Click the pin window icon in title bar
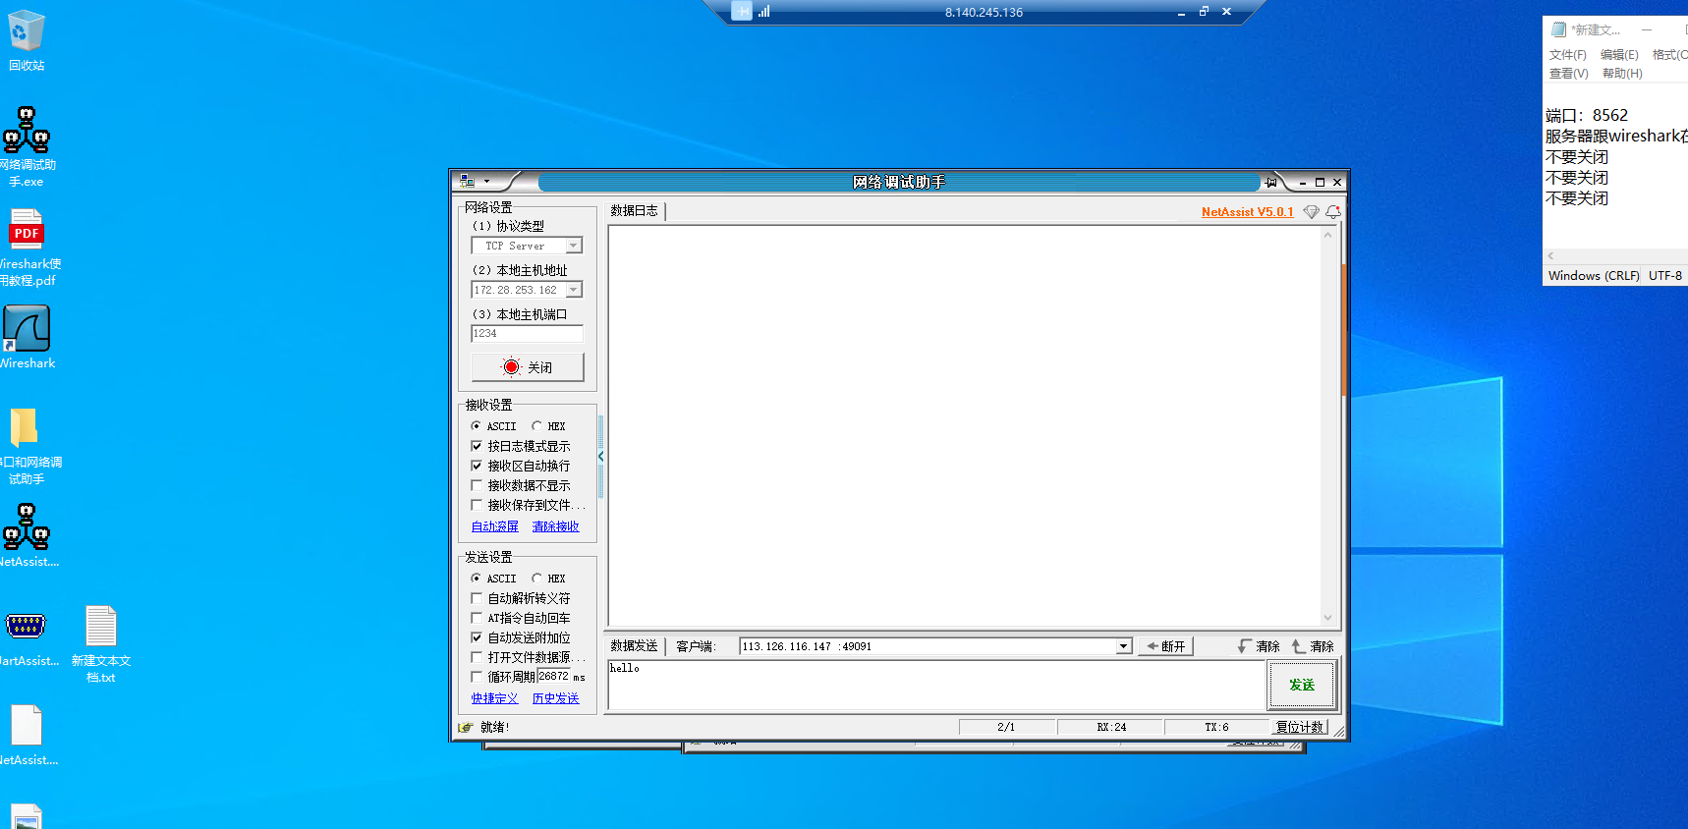 1271,183
